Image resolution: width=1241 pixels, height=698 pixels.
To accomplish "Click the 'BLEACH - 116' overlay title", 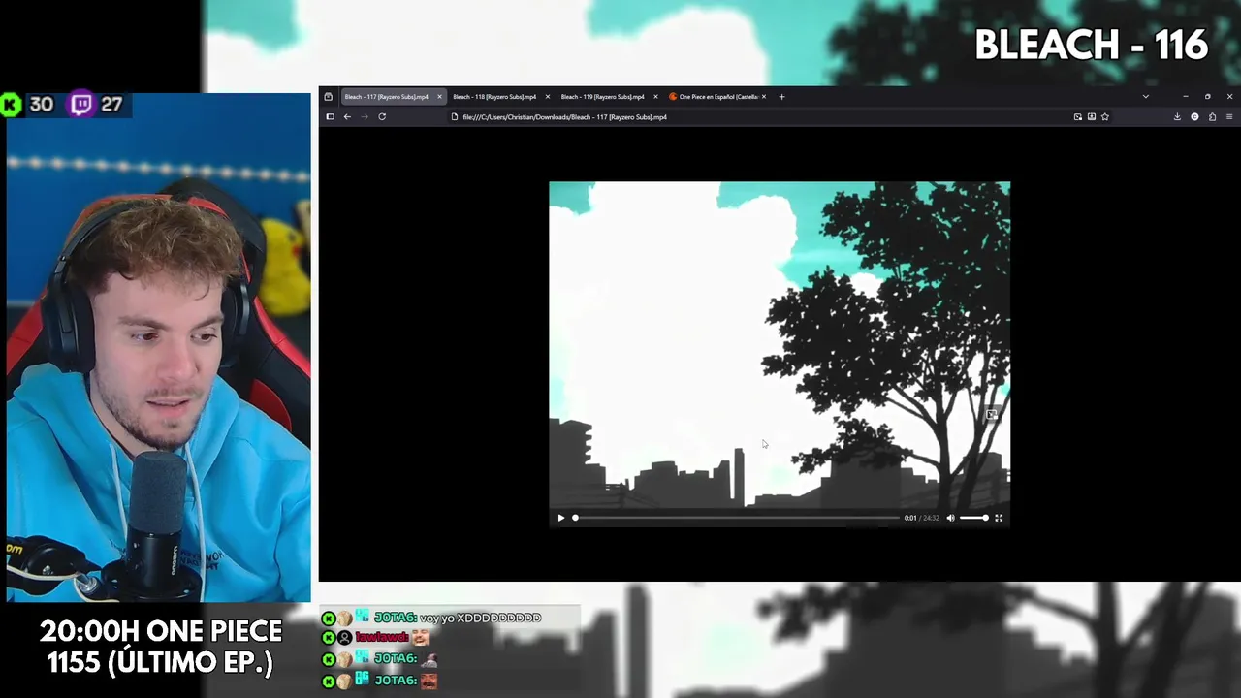I will click(1091, 45).
